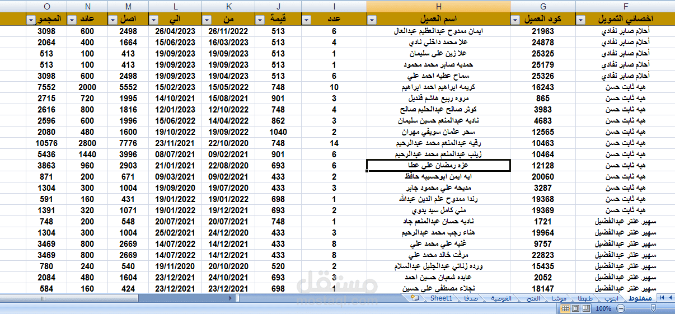The height and width of the screenshot is (314, 675).
Task: Select client code cell 24878
Action: [x=543, y=43]
